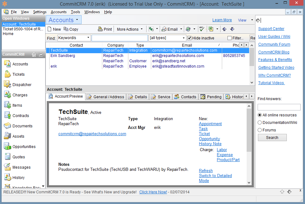The image size is (305, 204).
Task: Select Ticket 0500-1004 in Open Windows
Action: pyautogui.click(x=23, y=29)
